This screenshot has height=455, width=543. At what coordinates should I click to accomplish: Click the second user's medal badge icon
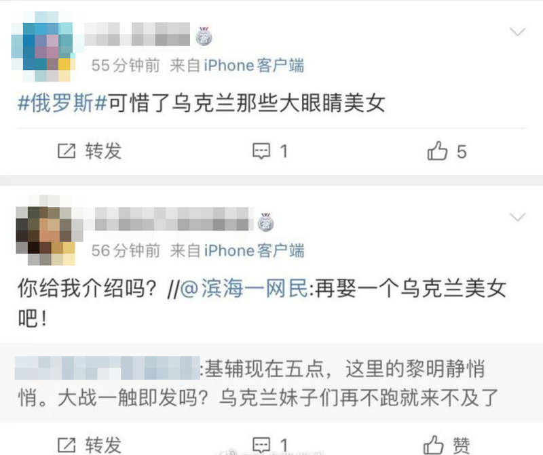click(266, 222)
